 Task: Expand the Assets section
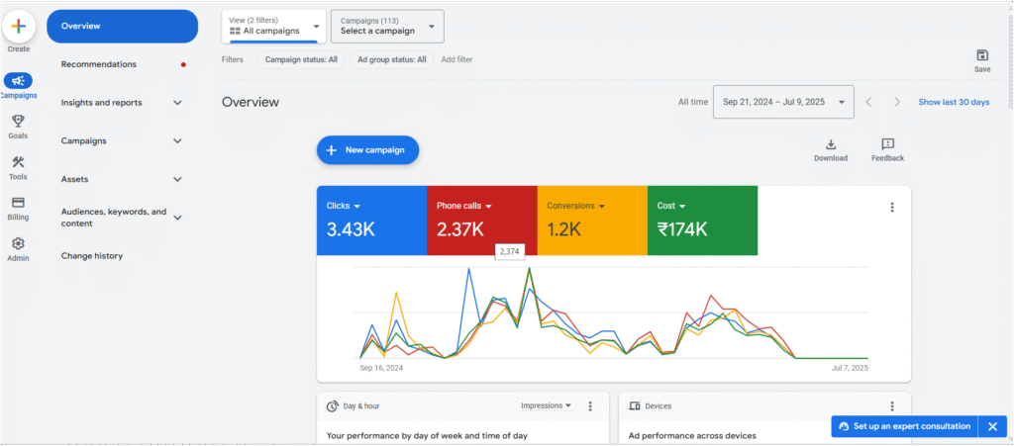tap(122, 179)
